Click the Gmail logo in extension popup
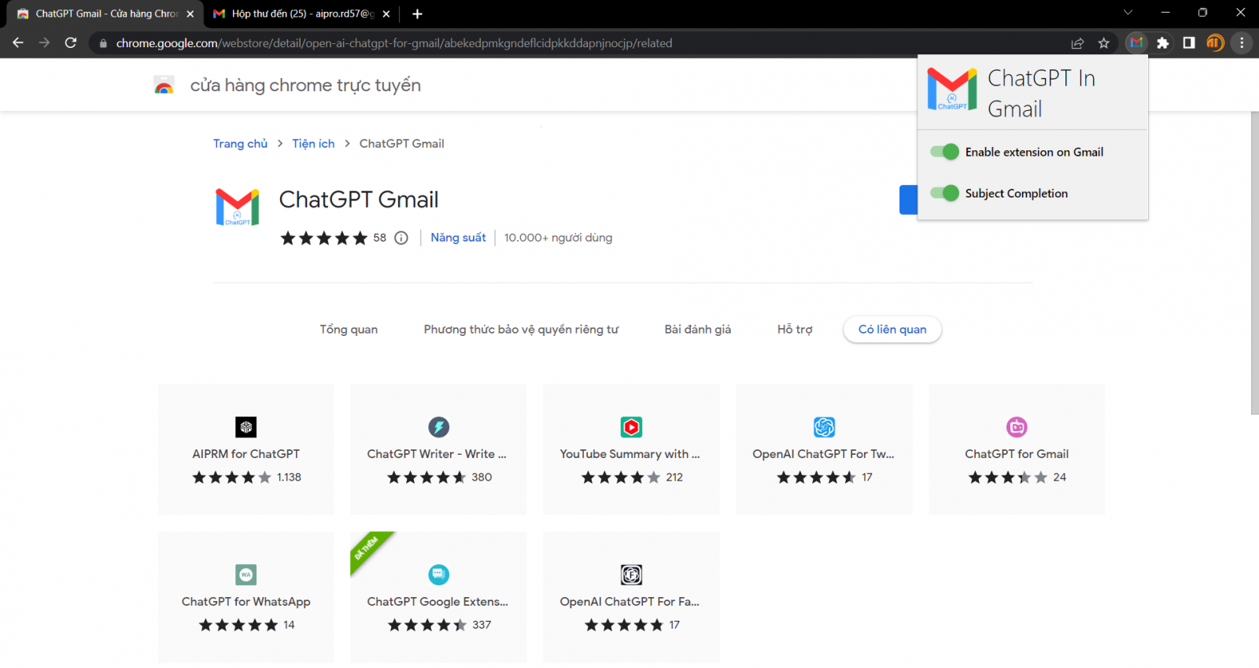This screenshot has width=1259, height=668. (951, 89)
